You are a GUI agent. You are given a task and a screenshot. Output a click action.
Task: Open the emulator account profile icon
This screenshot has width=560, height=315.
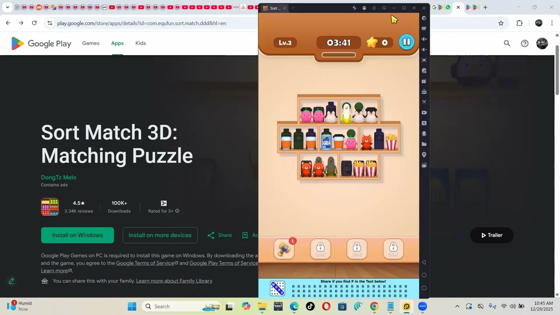click(364, 8)
